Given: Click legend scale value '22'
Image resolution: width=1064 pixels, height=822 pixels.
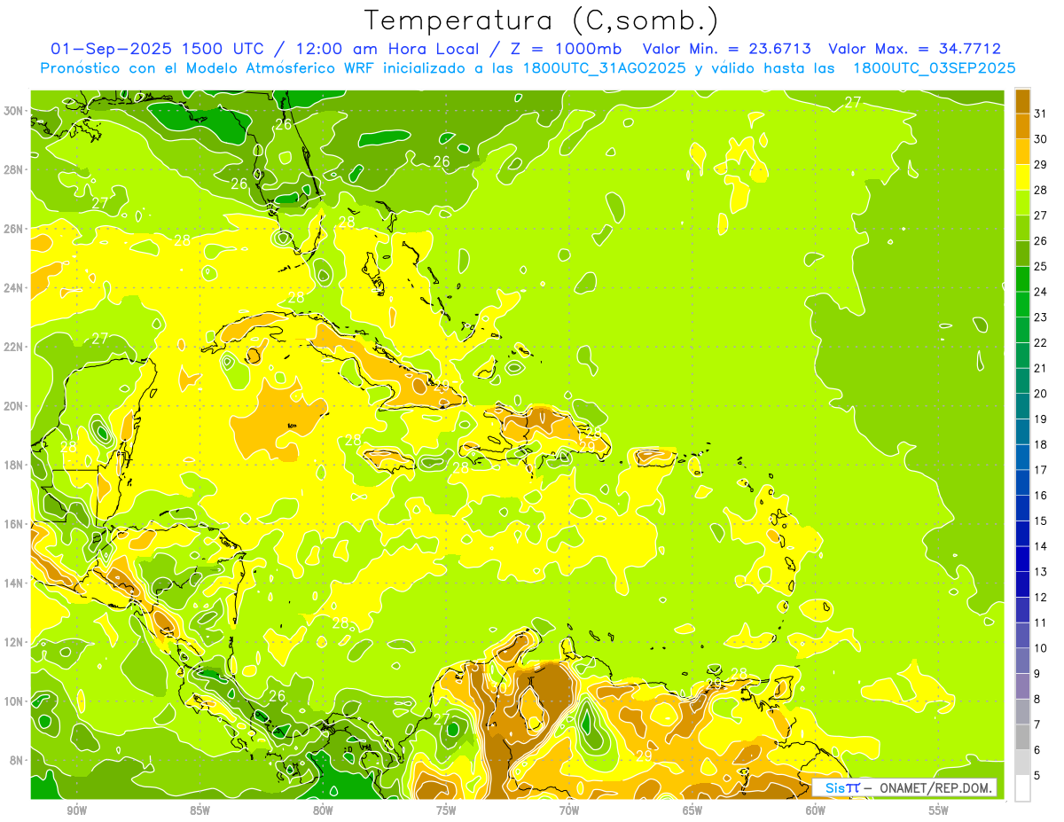Looking at the screenshot, I should 1041,342.
